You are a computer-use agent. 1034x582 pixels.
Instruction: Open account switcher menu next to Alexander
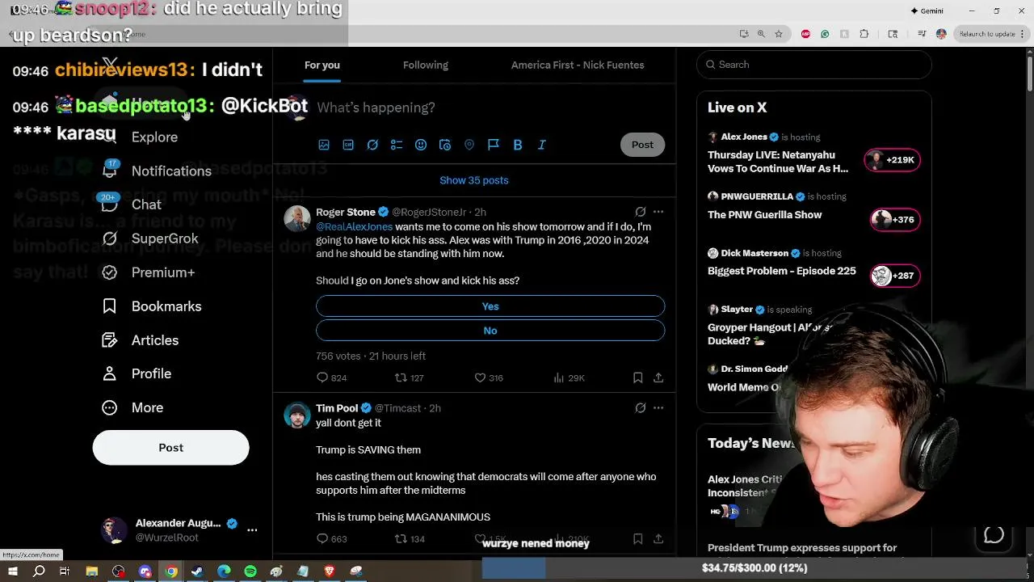pos(252,530)
